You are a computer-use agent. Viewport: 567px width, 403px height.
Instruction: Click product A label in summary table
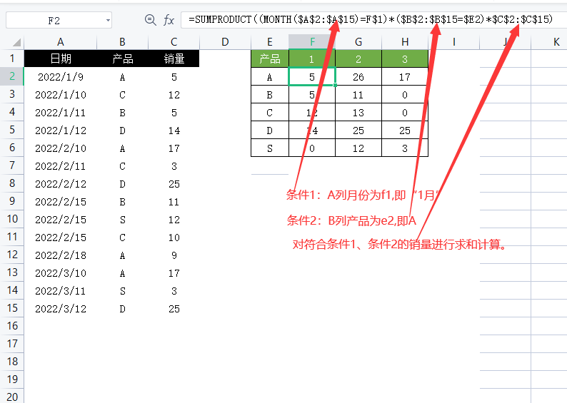coord(270,76)
